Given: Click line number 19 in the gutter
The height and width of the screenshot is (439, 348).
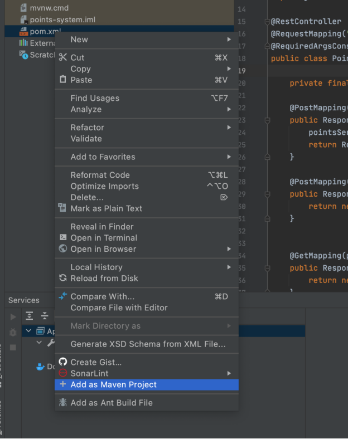Looking at the screenshot, I should click(242, 71).
